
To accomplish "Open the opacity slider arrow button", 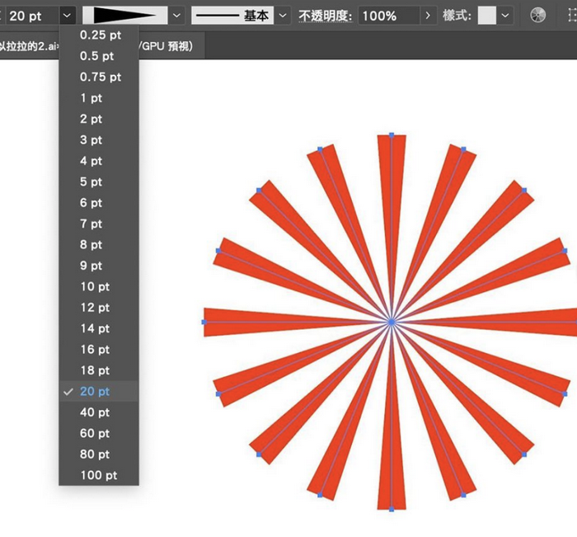I will click(427, 16).
